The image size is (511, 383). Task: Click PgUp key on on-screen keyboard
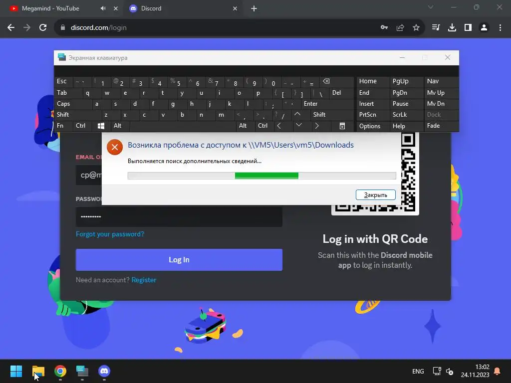tap(406, 81)
